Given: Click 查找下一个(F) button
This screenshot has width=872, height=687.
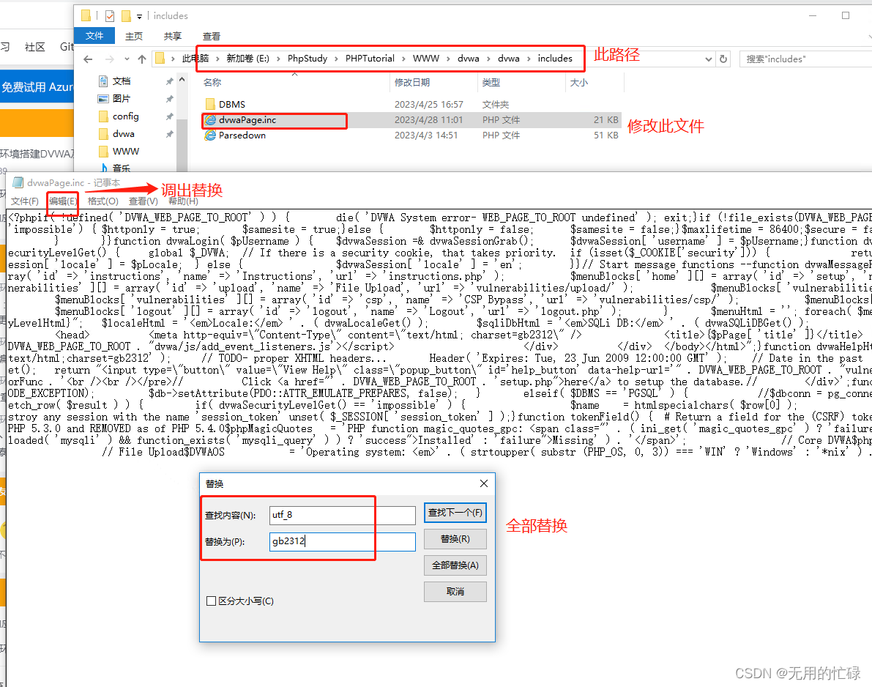Looking at the screenshot, I should tap(455, 513).
